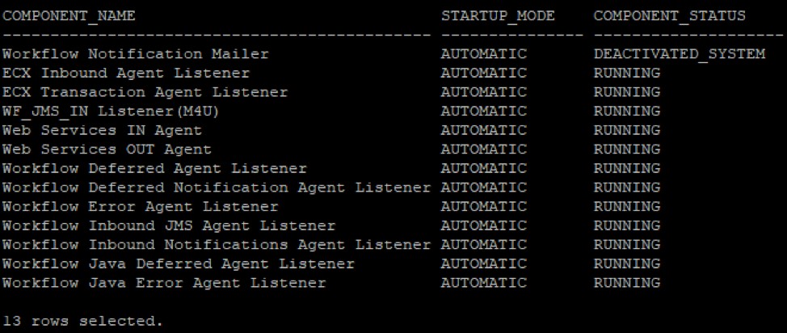This screenshot has height=333, width=787.
Task: Click the Workflow Java Deferred Agent Listener name
Action: (x=178, y=263)
